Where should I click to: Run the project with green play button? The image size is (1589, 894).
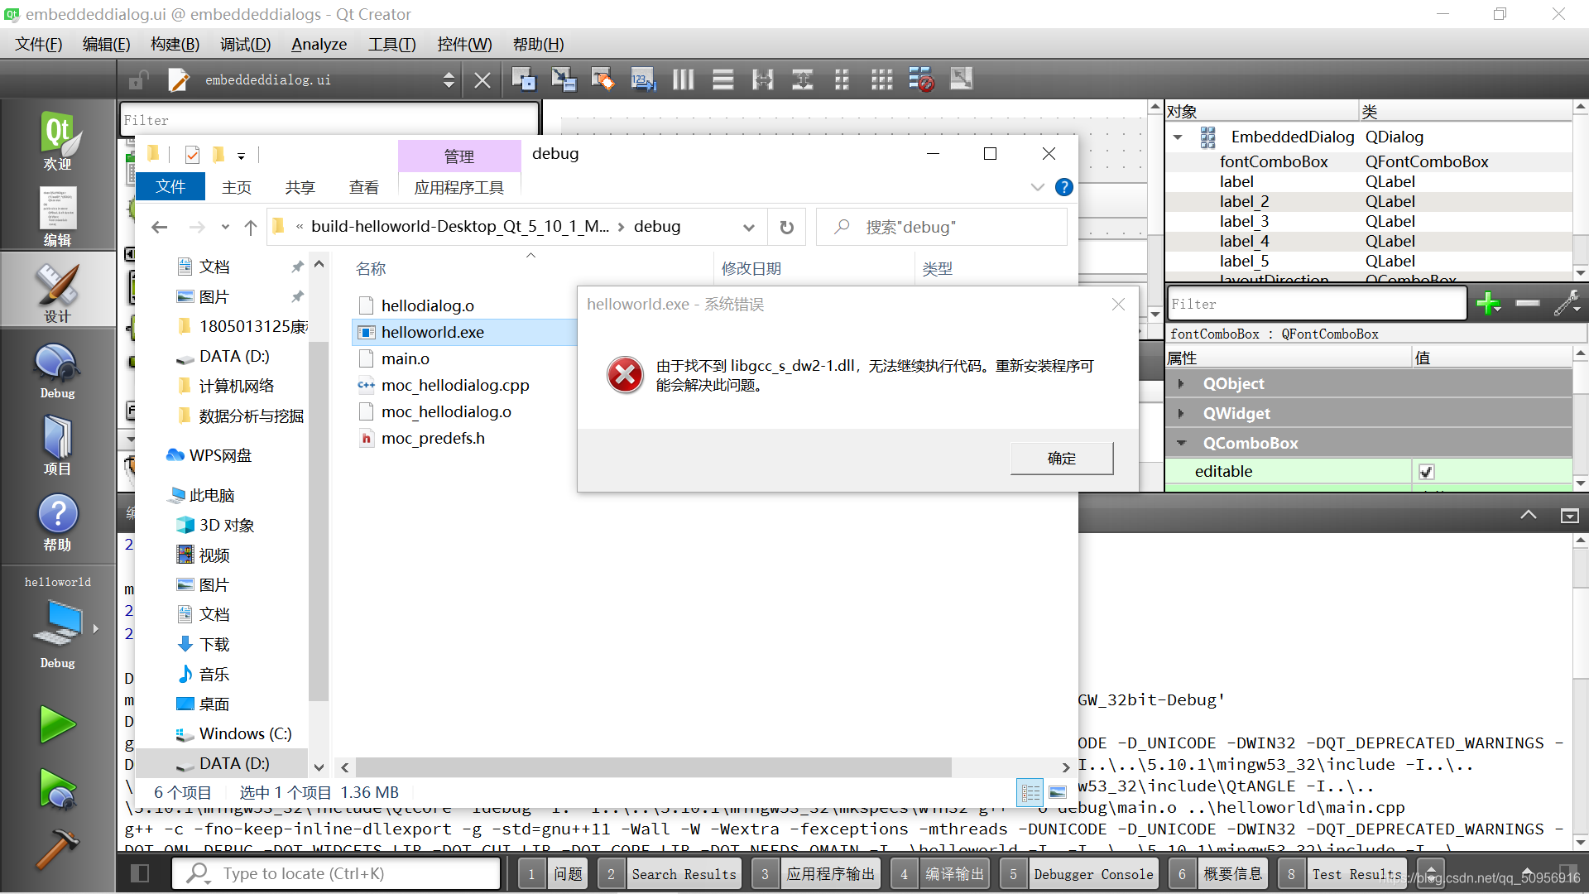57,725
